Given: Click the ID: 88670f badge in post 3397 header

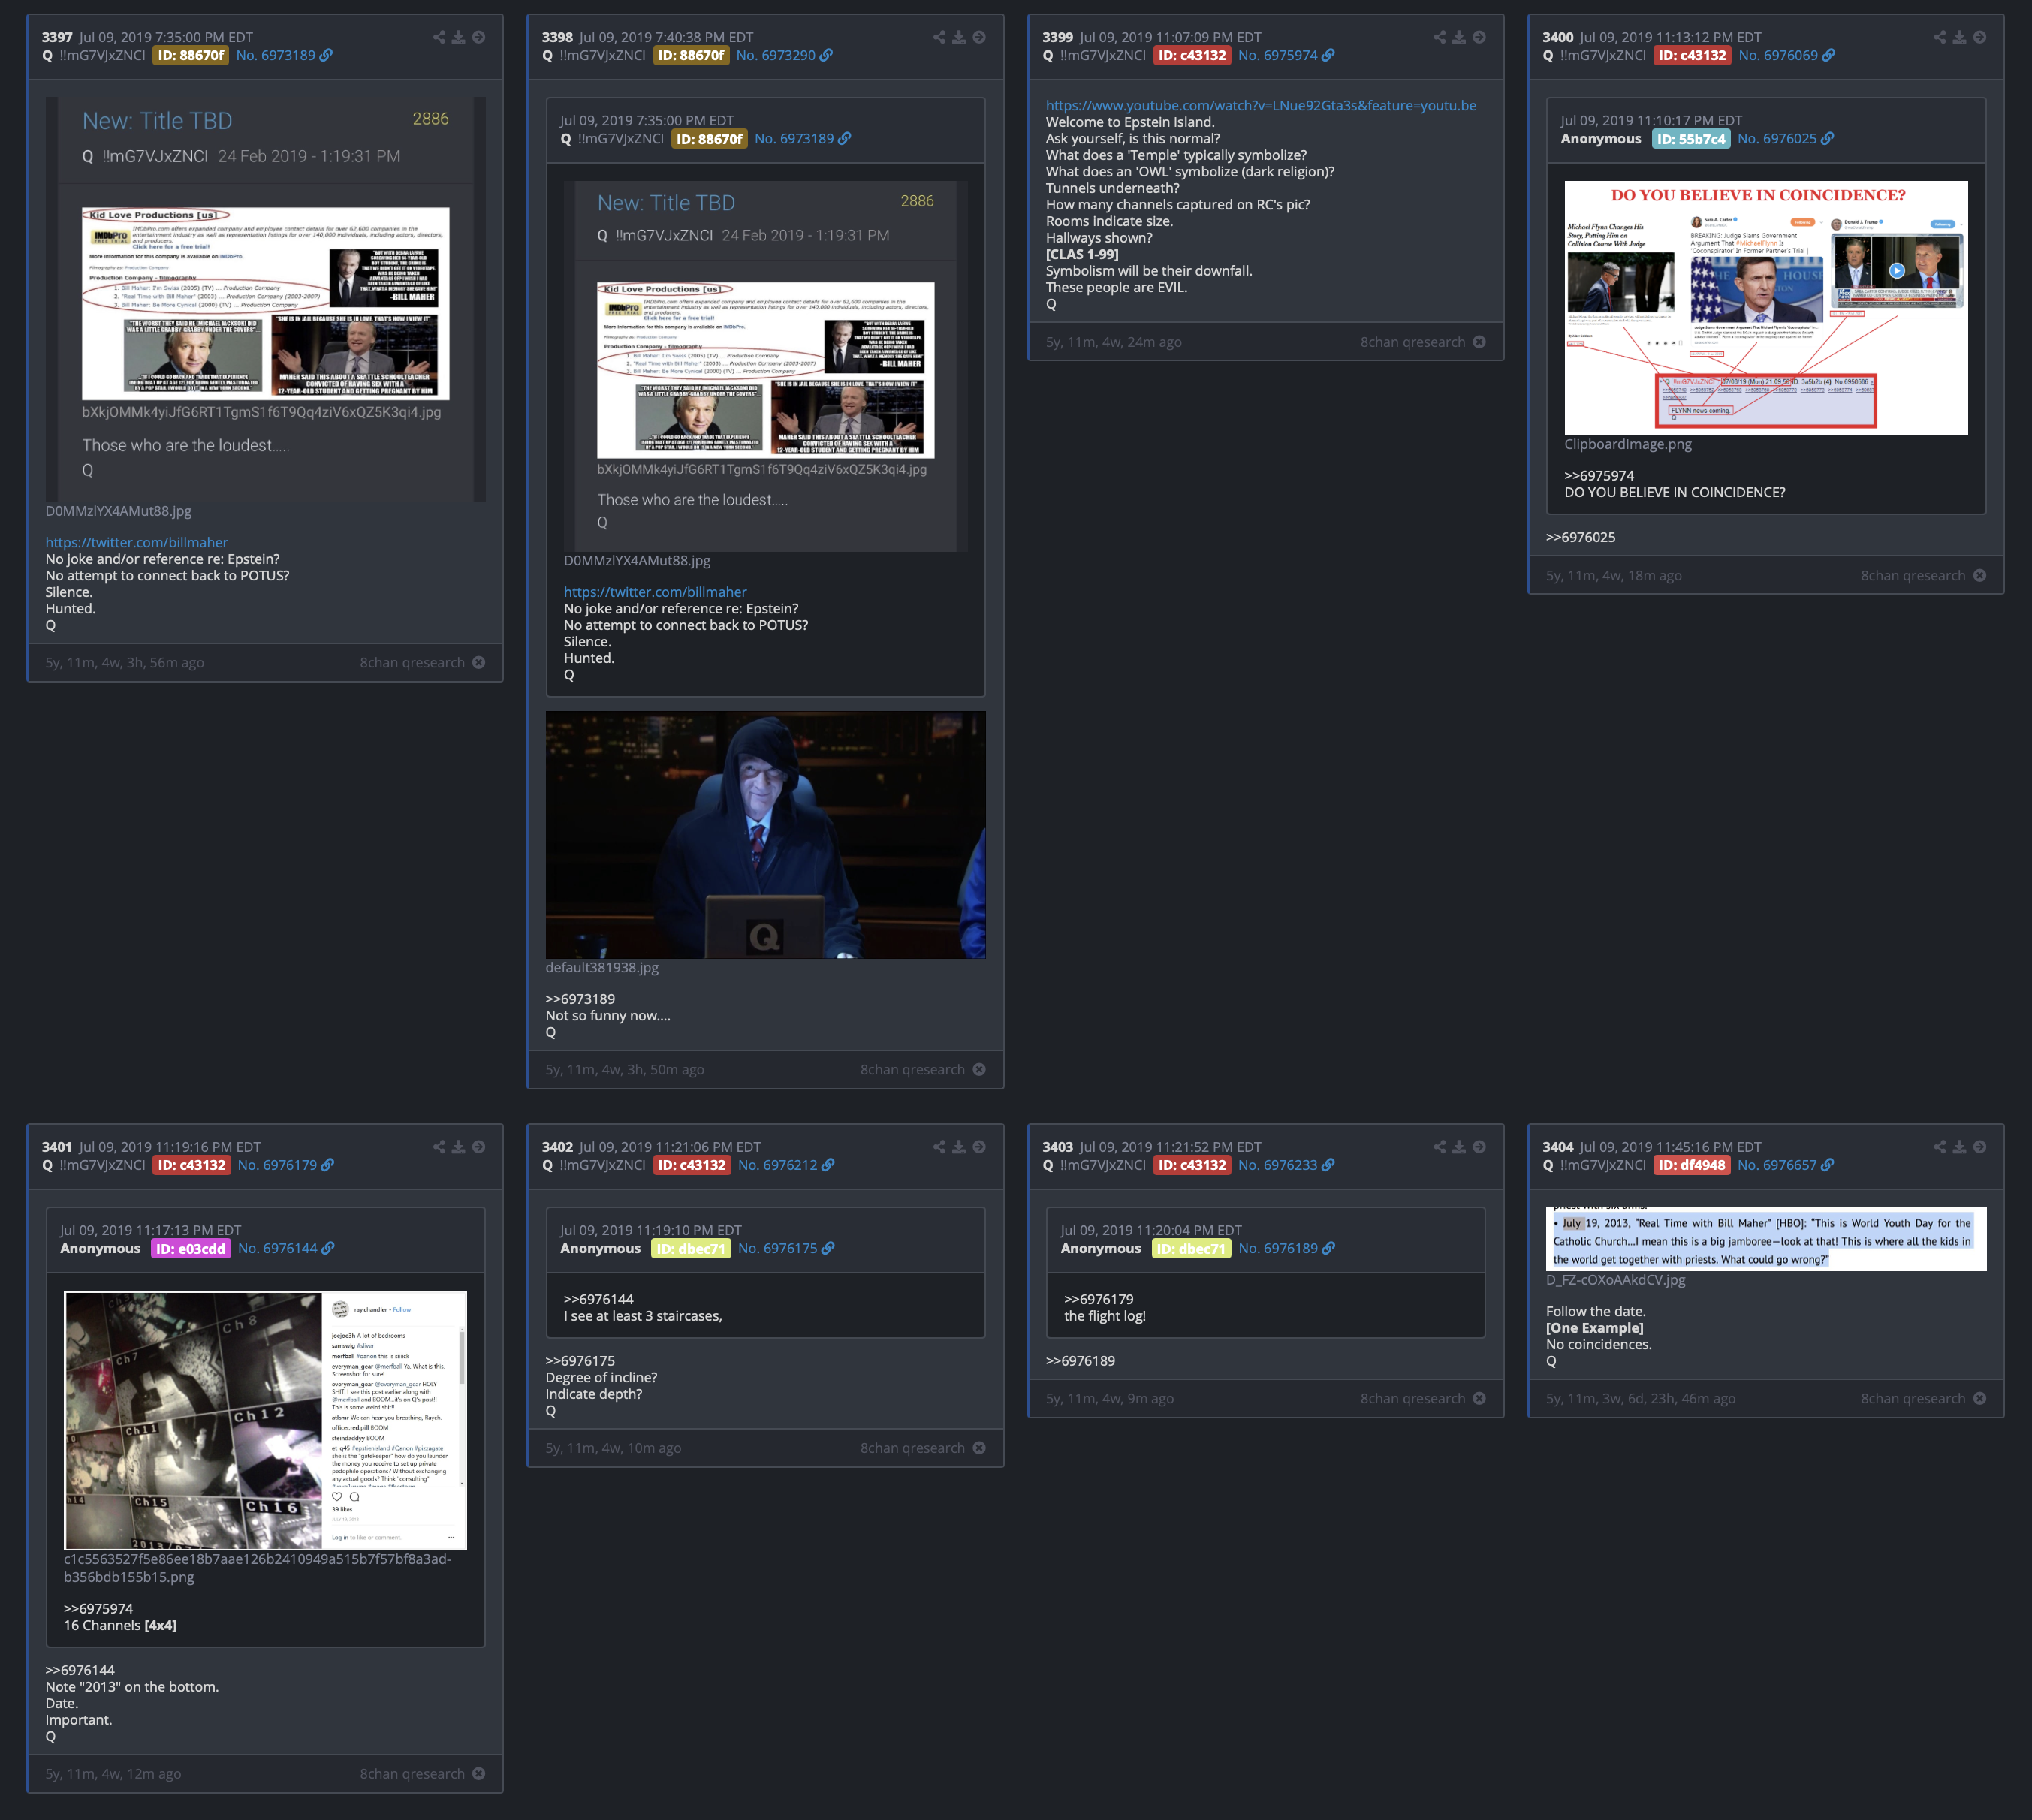Looking at the screenshot, I should [x=191, y=55].
